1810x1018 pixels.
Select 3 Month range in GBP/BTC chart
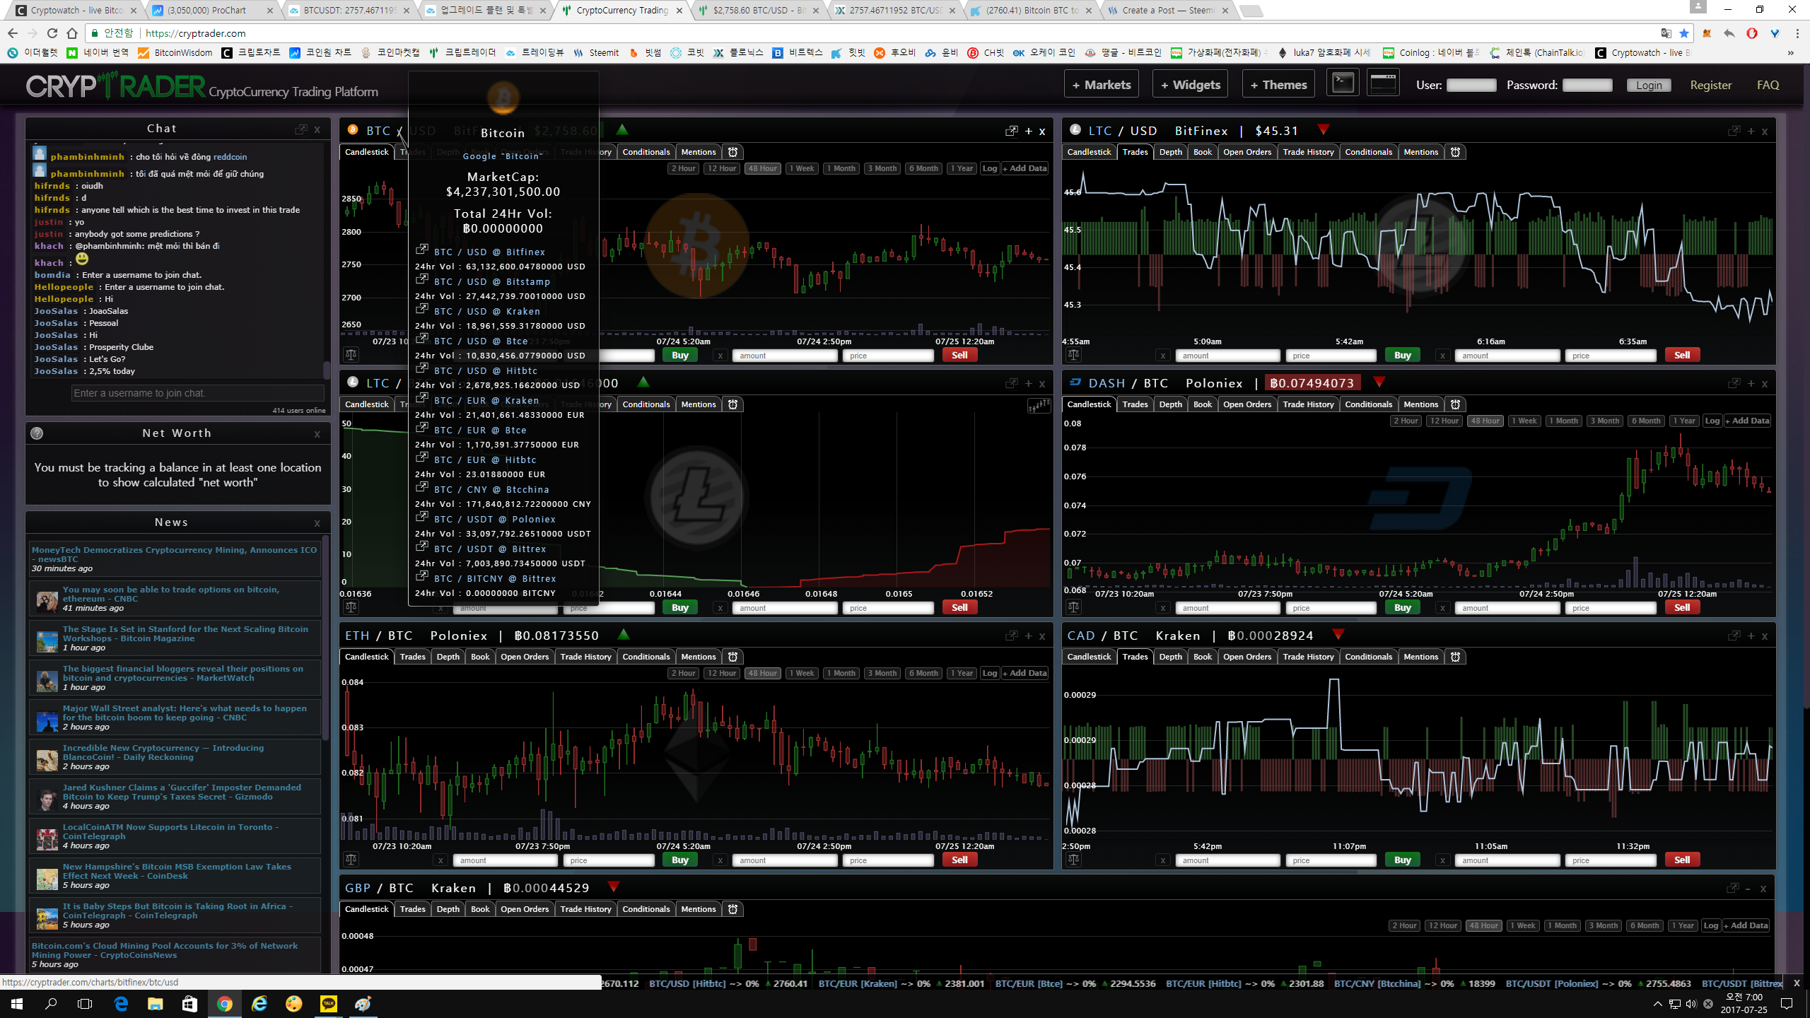tap(1604, 925)
